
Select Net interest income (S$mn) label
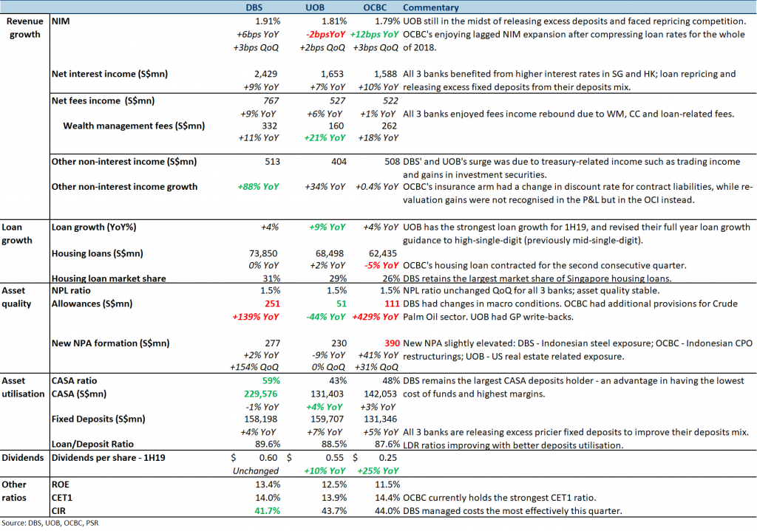[x=109, y=74]
